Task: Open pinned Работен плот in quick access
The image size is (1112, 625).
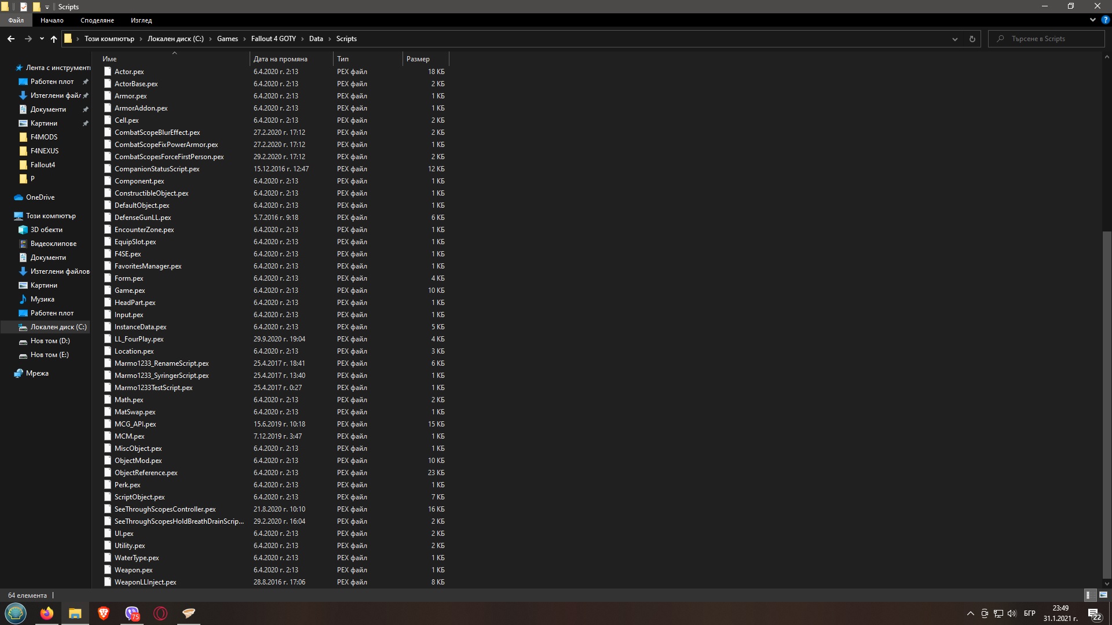Action: 52,82
